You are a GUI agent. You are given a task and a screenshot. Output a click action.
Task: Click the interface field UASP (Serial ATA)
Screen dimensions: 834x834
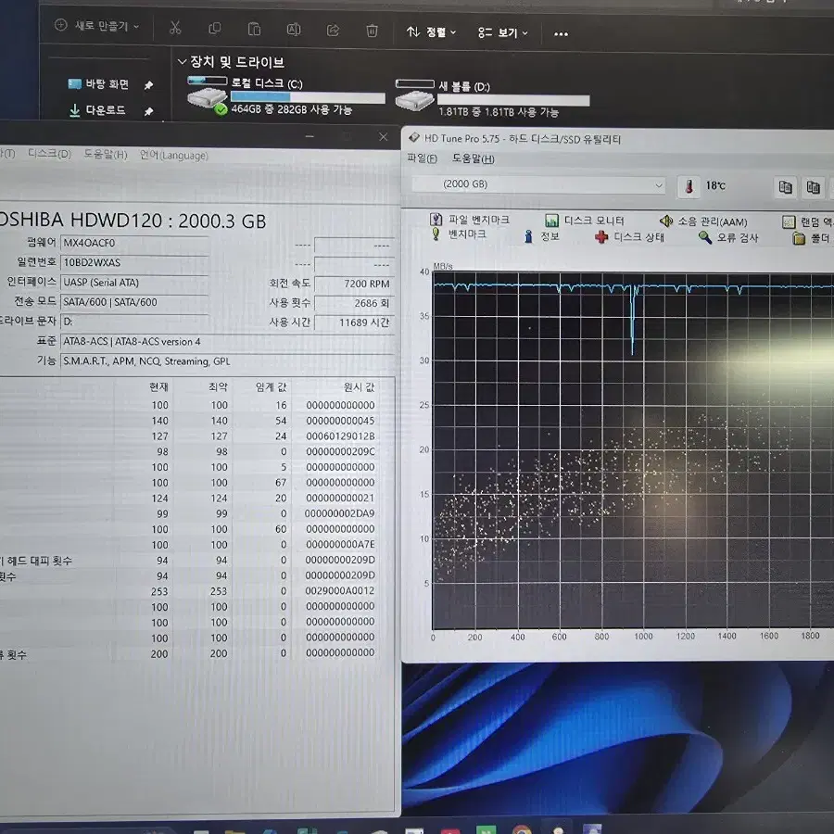(134, 283)
